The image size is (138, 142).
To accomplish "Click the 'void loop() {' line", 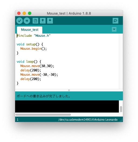I will pos(29,62).
